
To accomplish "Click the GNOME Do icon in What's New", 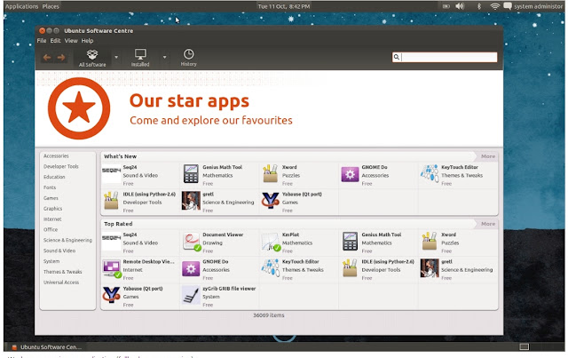I will [350, 174].
